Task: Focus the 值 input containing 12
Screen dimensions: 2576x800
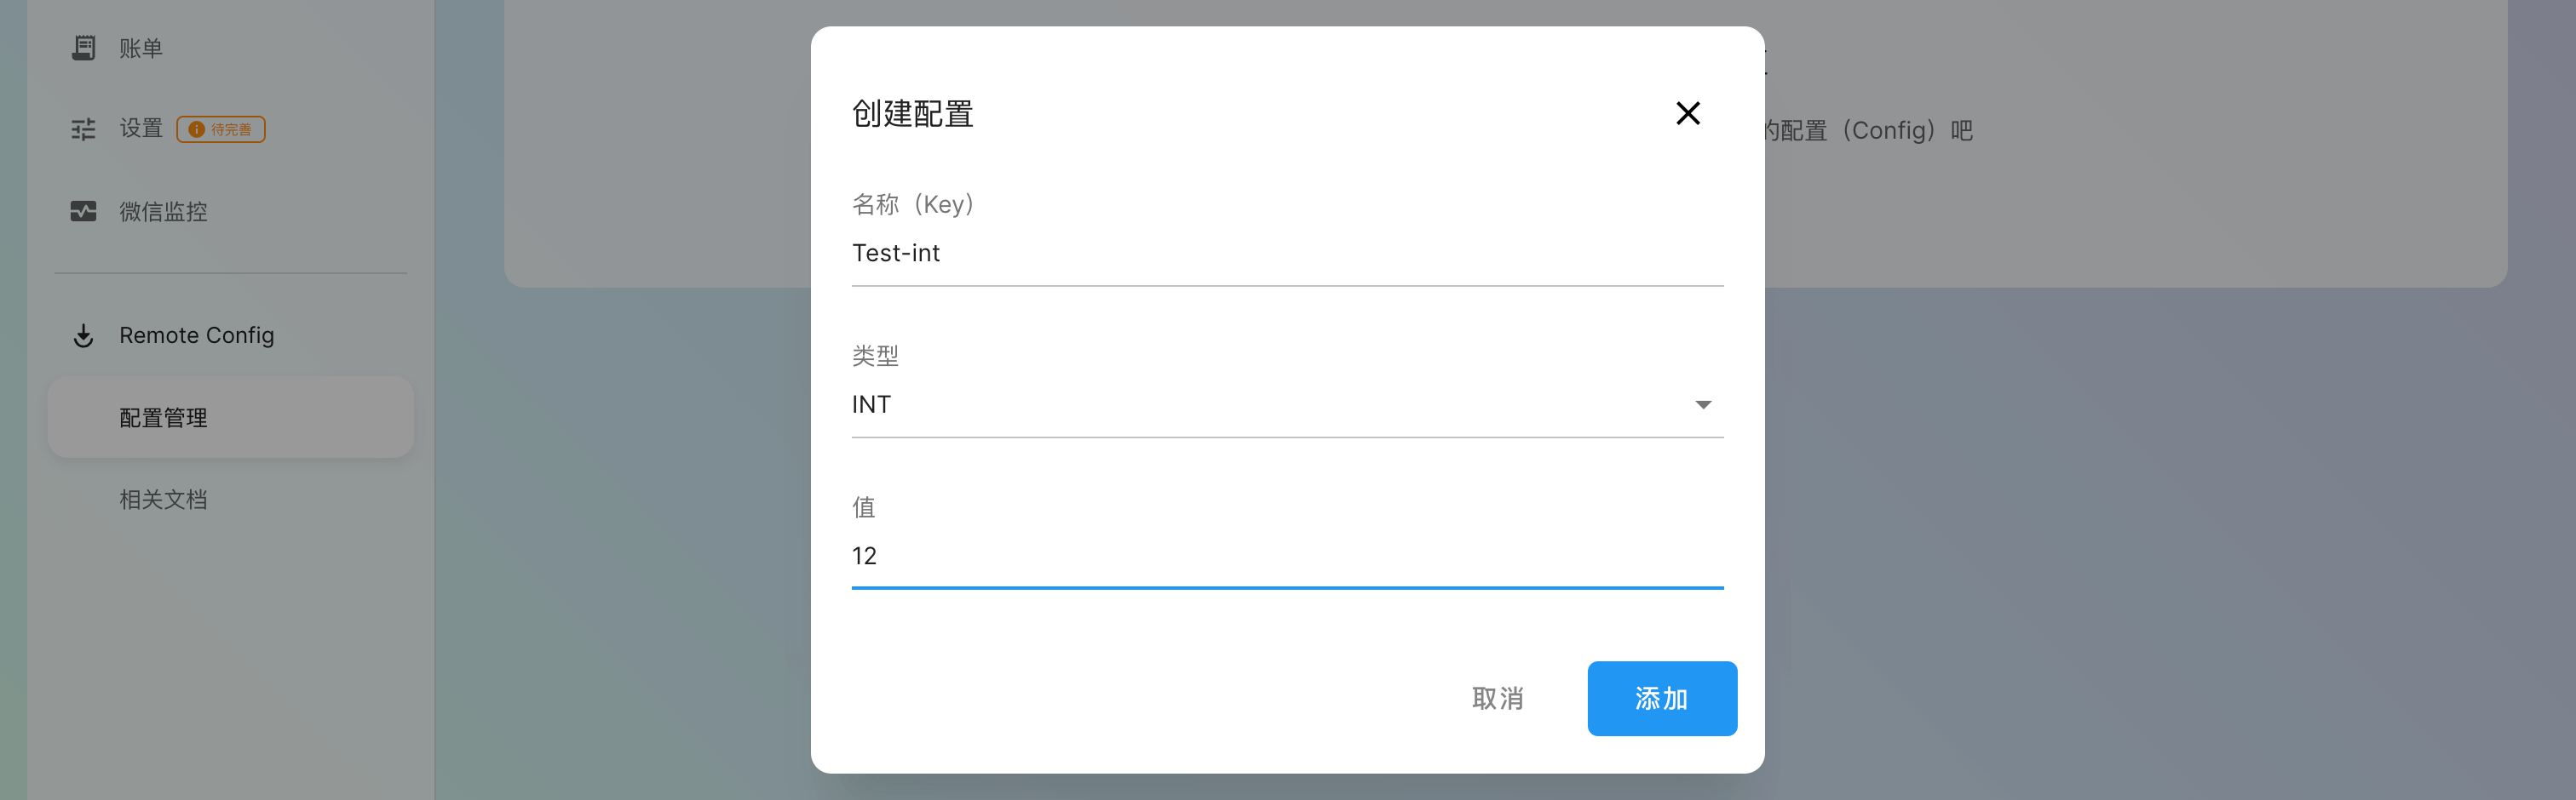Action: pos(1286,557)
